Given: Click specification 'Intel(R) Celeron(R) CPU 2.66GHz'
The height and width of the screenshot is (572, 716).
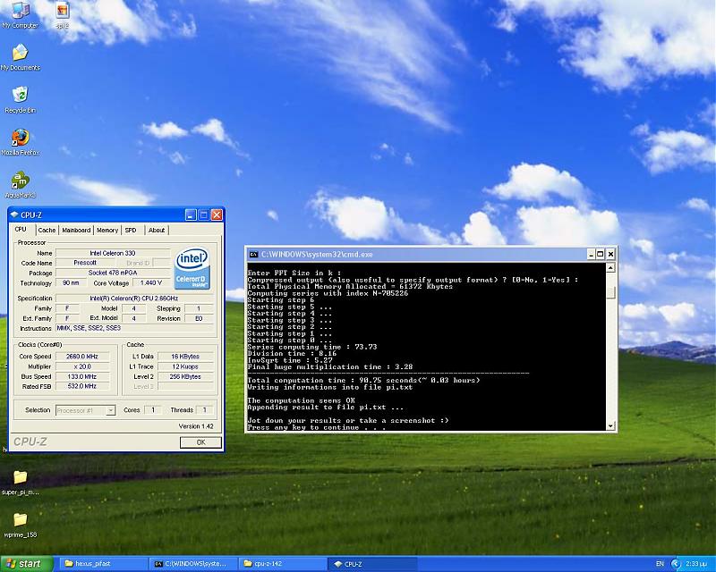Looking at the screenshot, I should pyautogui.click(x=134, y=299).
